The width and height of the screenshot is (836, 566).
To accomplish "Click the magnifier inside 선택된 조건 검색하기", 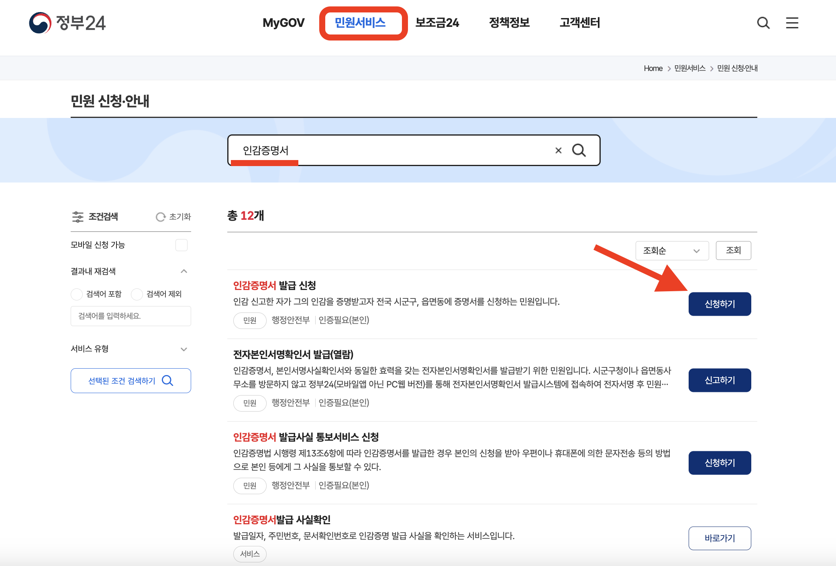I will (x=167, y=380).
